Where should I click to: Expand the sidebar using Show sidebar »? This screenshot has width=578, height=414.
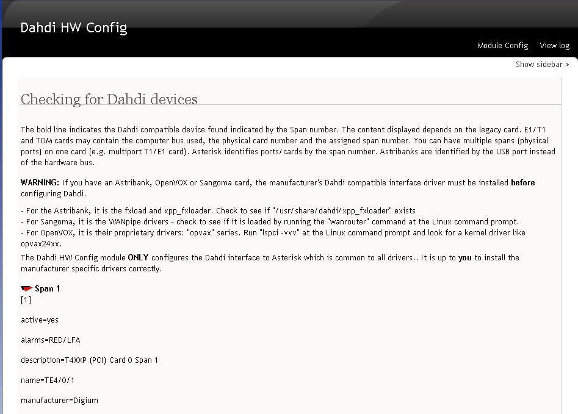pos(542,64)
